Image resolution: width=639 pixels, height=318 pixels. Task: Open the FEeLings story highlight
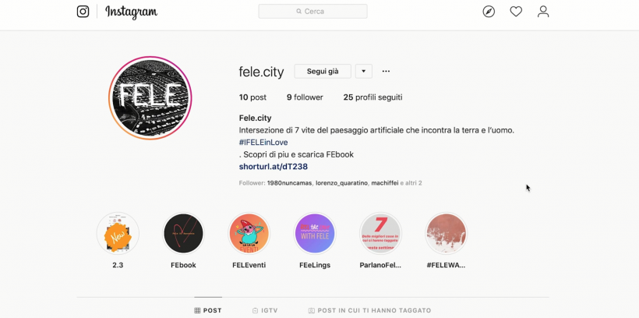click(315, 234)
